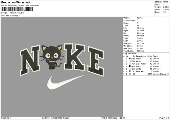The width and height of the screenshot is (170, 120).
Task: Click "Page 1 of 1" in the footer
Action: pos(164,118)
